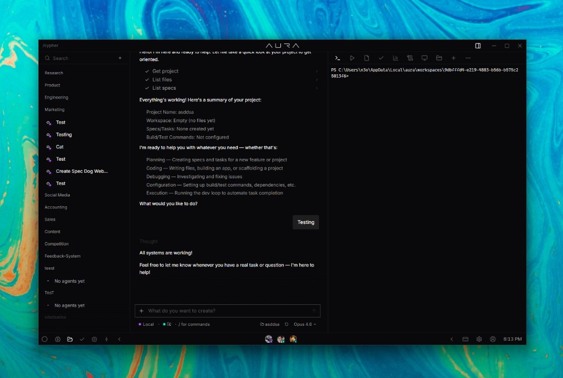Add new panel tab with plus icon
Viewport: 563px width, 378px height.
click(x=454, y=58)
